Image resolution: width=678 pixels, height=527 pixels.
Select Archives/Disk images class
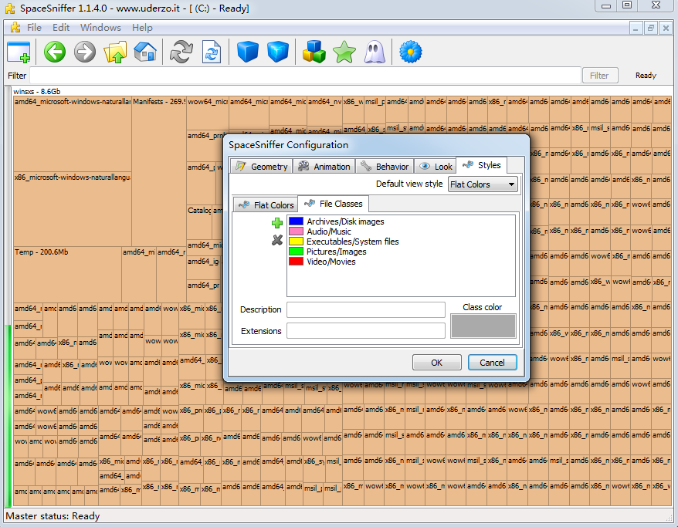[x=345, y=221]
